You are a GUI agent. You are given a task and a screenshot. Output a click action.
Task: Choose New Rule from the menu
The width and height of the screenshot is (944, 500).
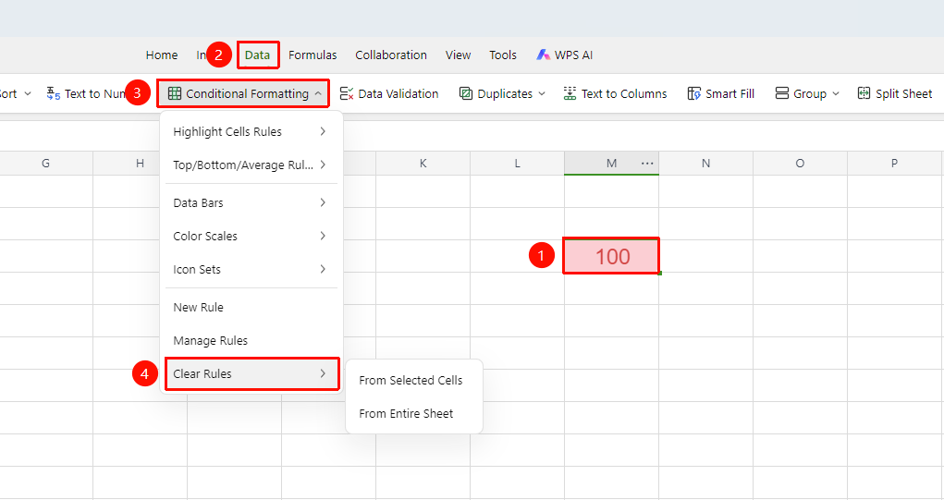coord(251,307)
